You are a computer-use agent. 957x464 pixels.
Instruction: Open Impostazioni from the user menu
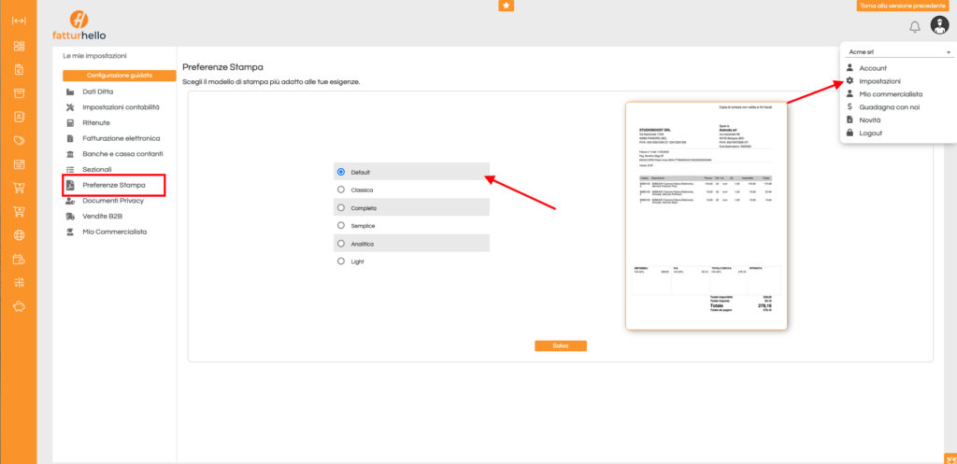coord(879,81)
